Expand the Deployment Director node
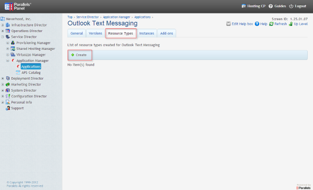The width and height of the screenshot is (313, 190). pyautogui.click(x=2, y=78)
